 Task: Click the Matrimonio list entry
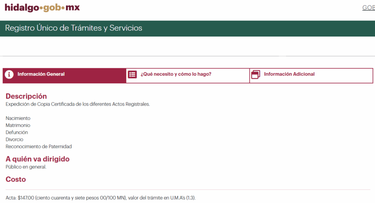[18, 125]
